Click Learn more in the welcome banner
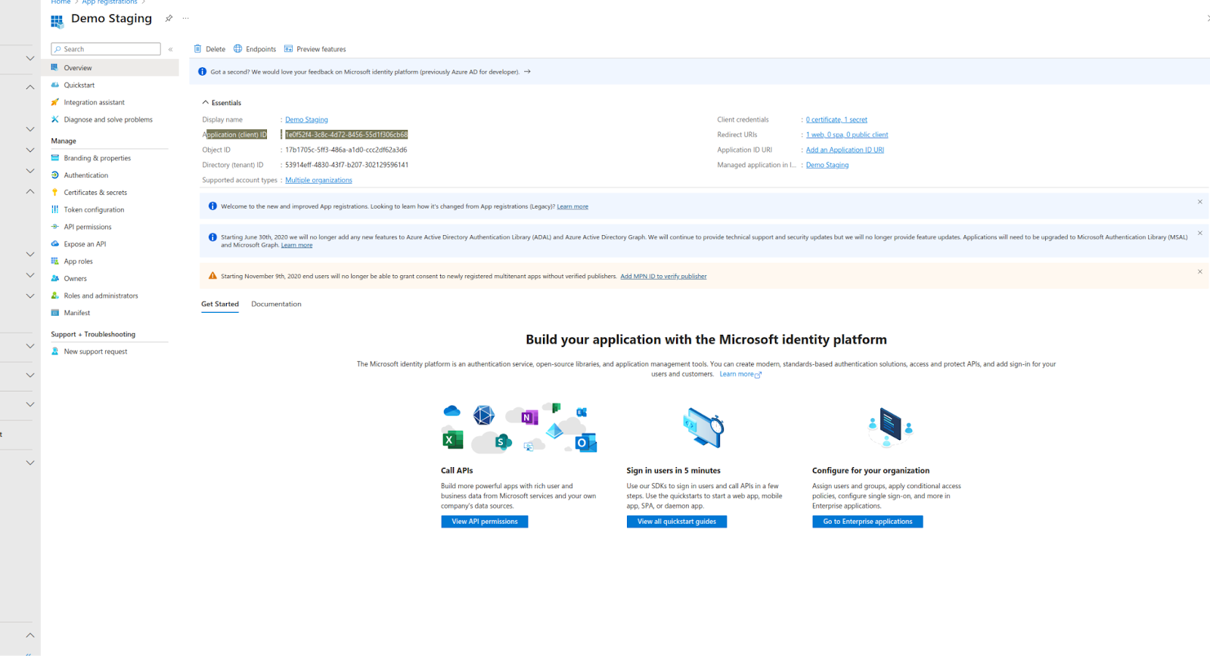 pyautogui.click(x=572, y=206)
